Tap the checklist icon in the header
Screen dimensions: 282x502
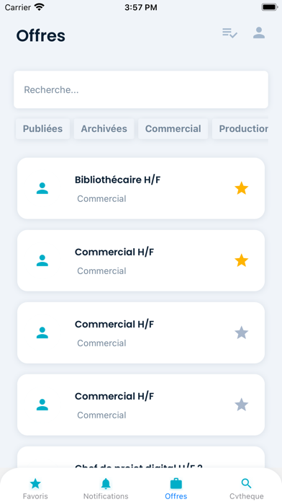229,33
